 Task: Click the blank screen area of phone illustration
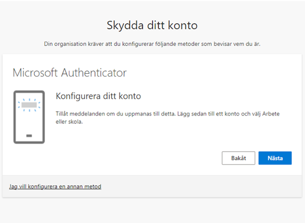(29, 123)
